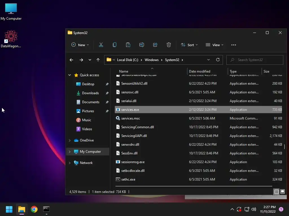The width and height of the screenshot is (289, 216).
Task: Select the serialui.dll file
Action: (x=198, y=101)
